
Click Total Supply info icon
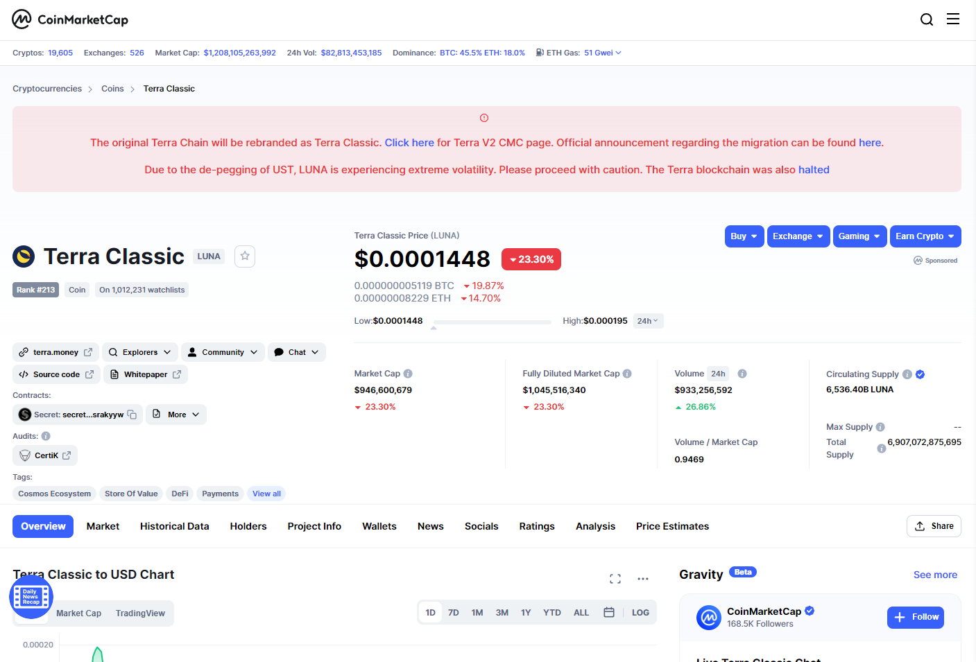click(882, 448)
